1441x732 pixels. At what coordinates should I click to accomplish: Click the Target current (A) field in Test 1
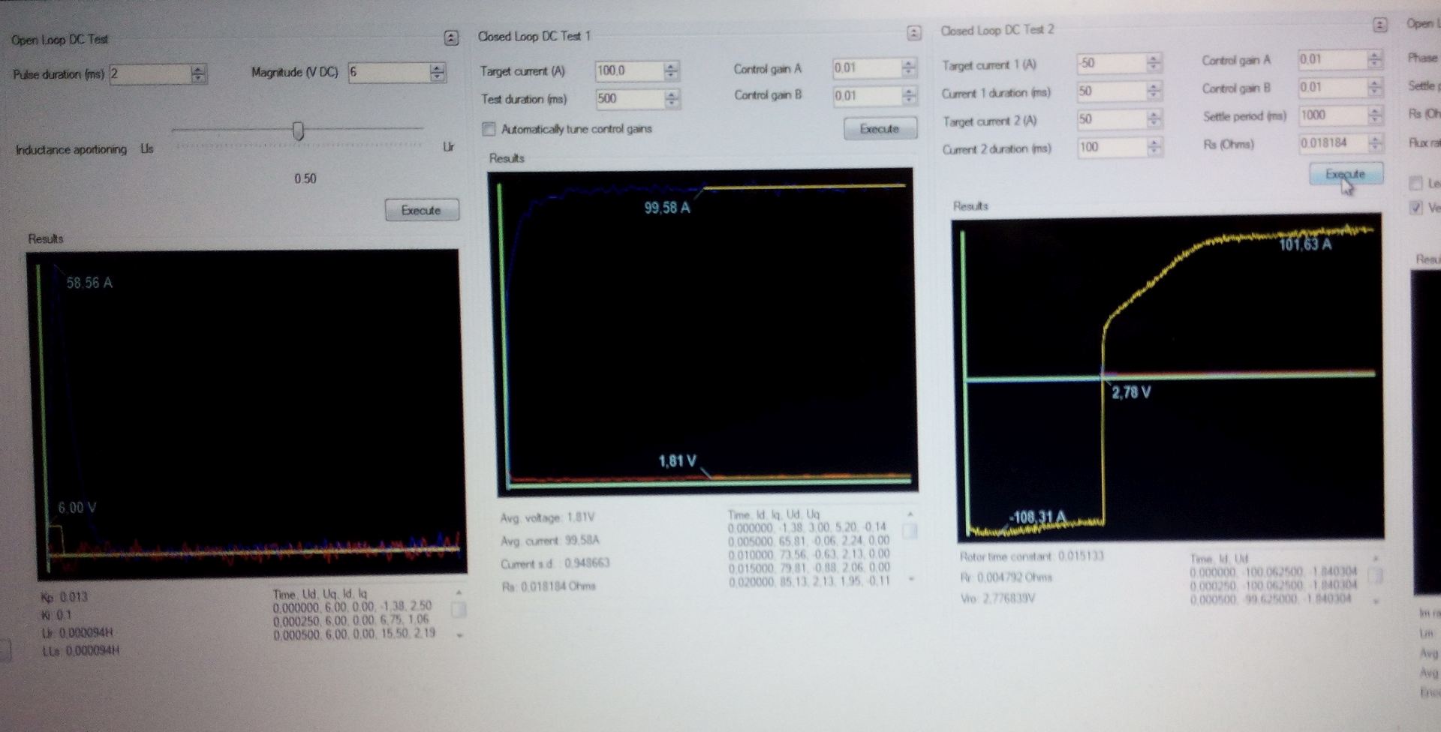point(629,70)
